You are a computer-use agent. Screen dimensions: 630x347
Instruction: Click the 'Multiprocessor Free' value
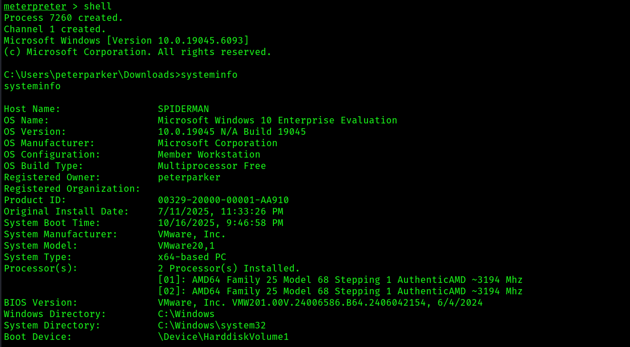pos(212,166)
